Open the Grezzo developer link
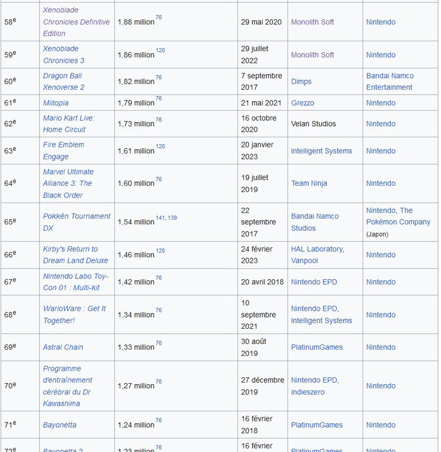This screenshot has height=452, width=441. point(303,103)
